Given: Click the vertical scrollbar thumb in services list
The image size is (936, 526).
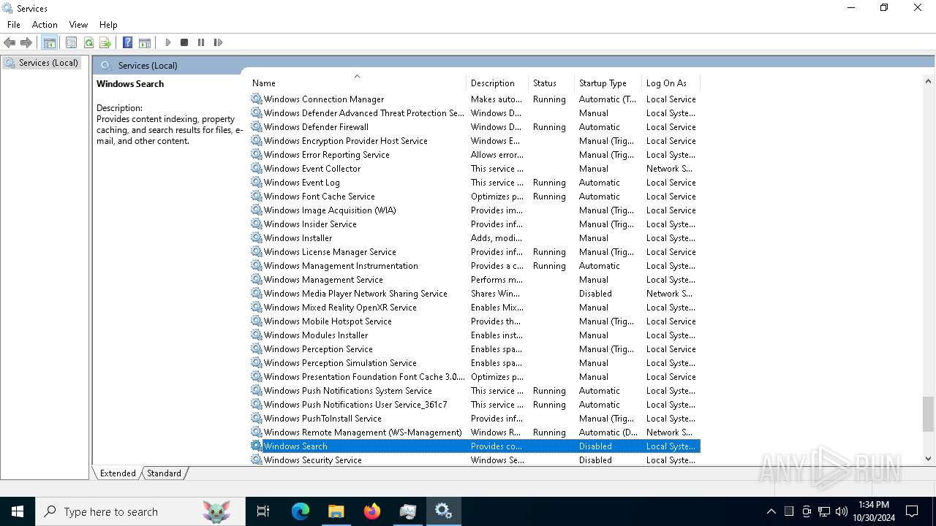Looking at the screenshot, I should (928, 414).
